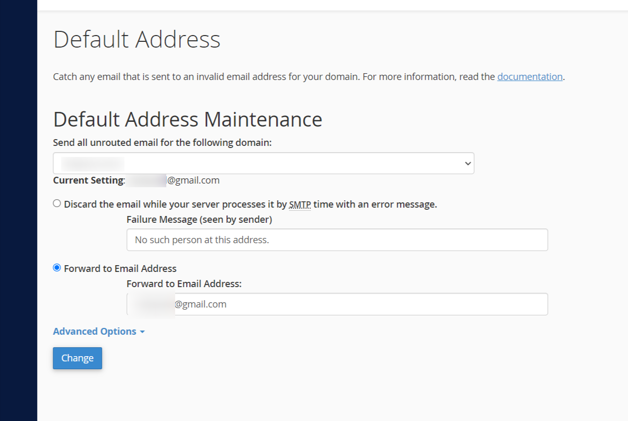The height and width of the screenshot is (421, 628).
Task: Focus the Forward to Email Address input
Action: pos(337,304)
